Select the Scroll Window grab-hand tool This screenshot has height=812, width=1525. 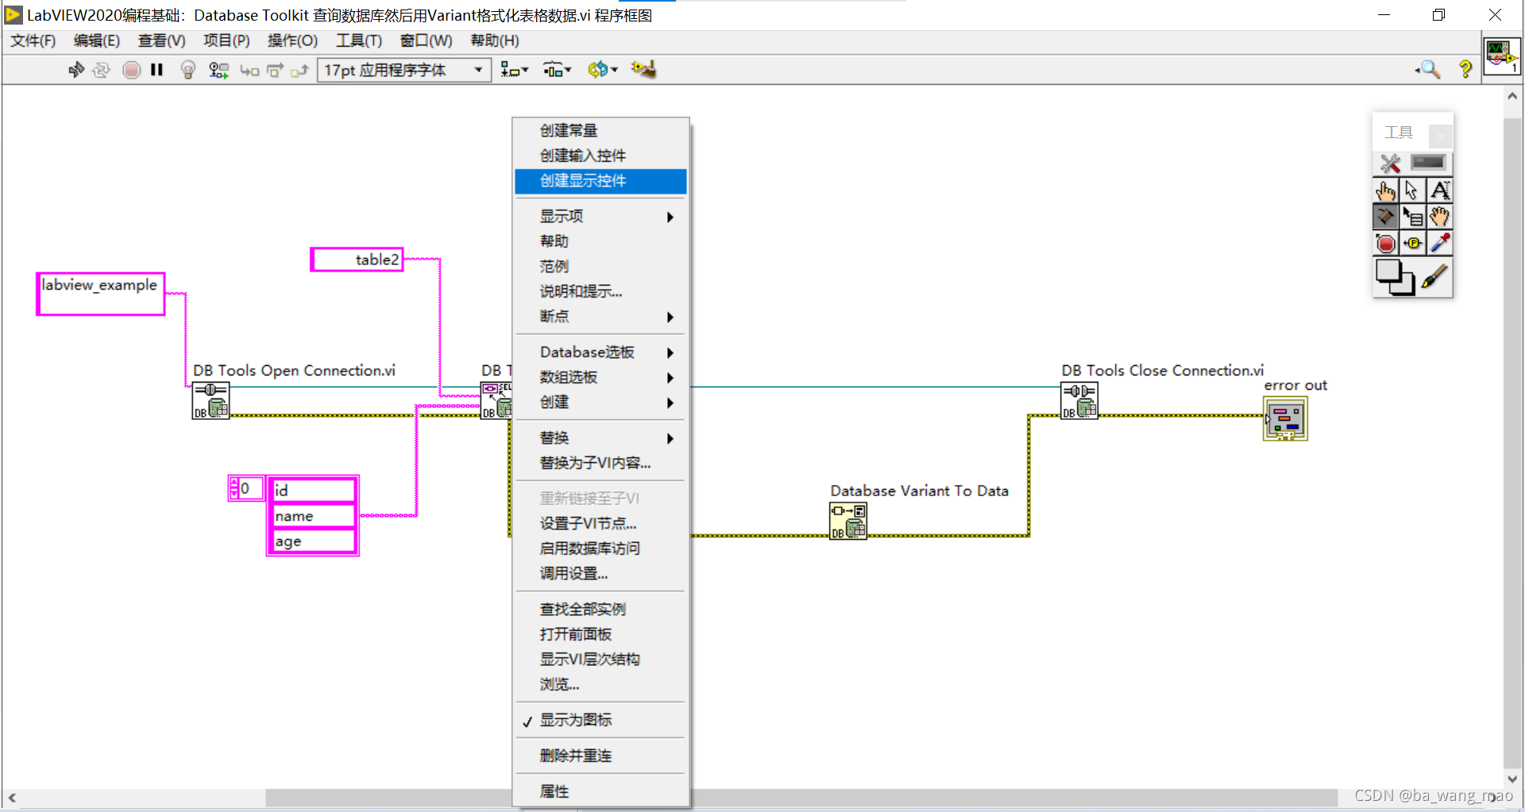(1439, 217)
